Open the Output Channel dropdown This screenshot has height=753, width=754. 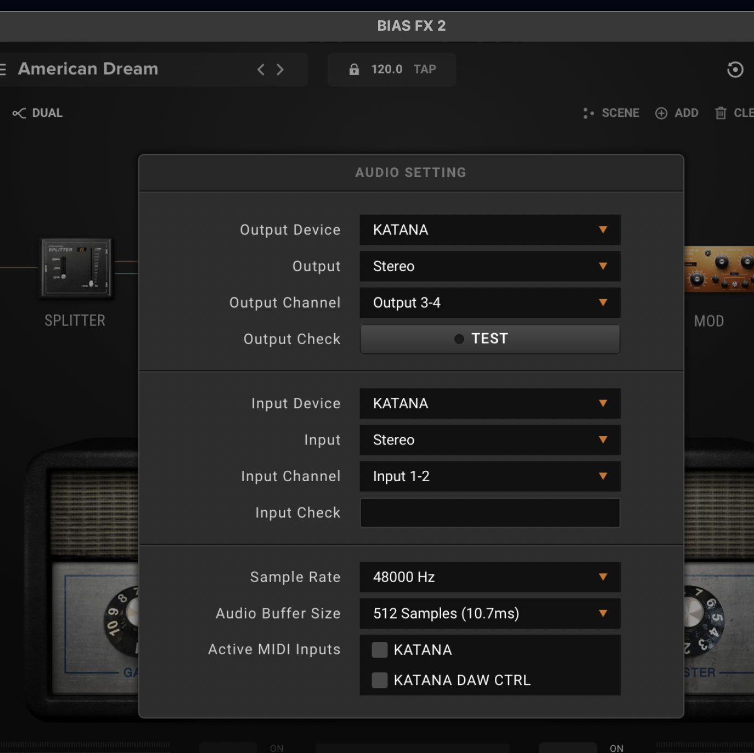(x=490, y=303)
